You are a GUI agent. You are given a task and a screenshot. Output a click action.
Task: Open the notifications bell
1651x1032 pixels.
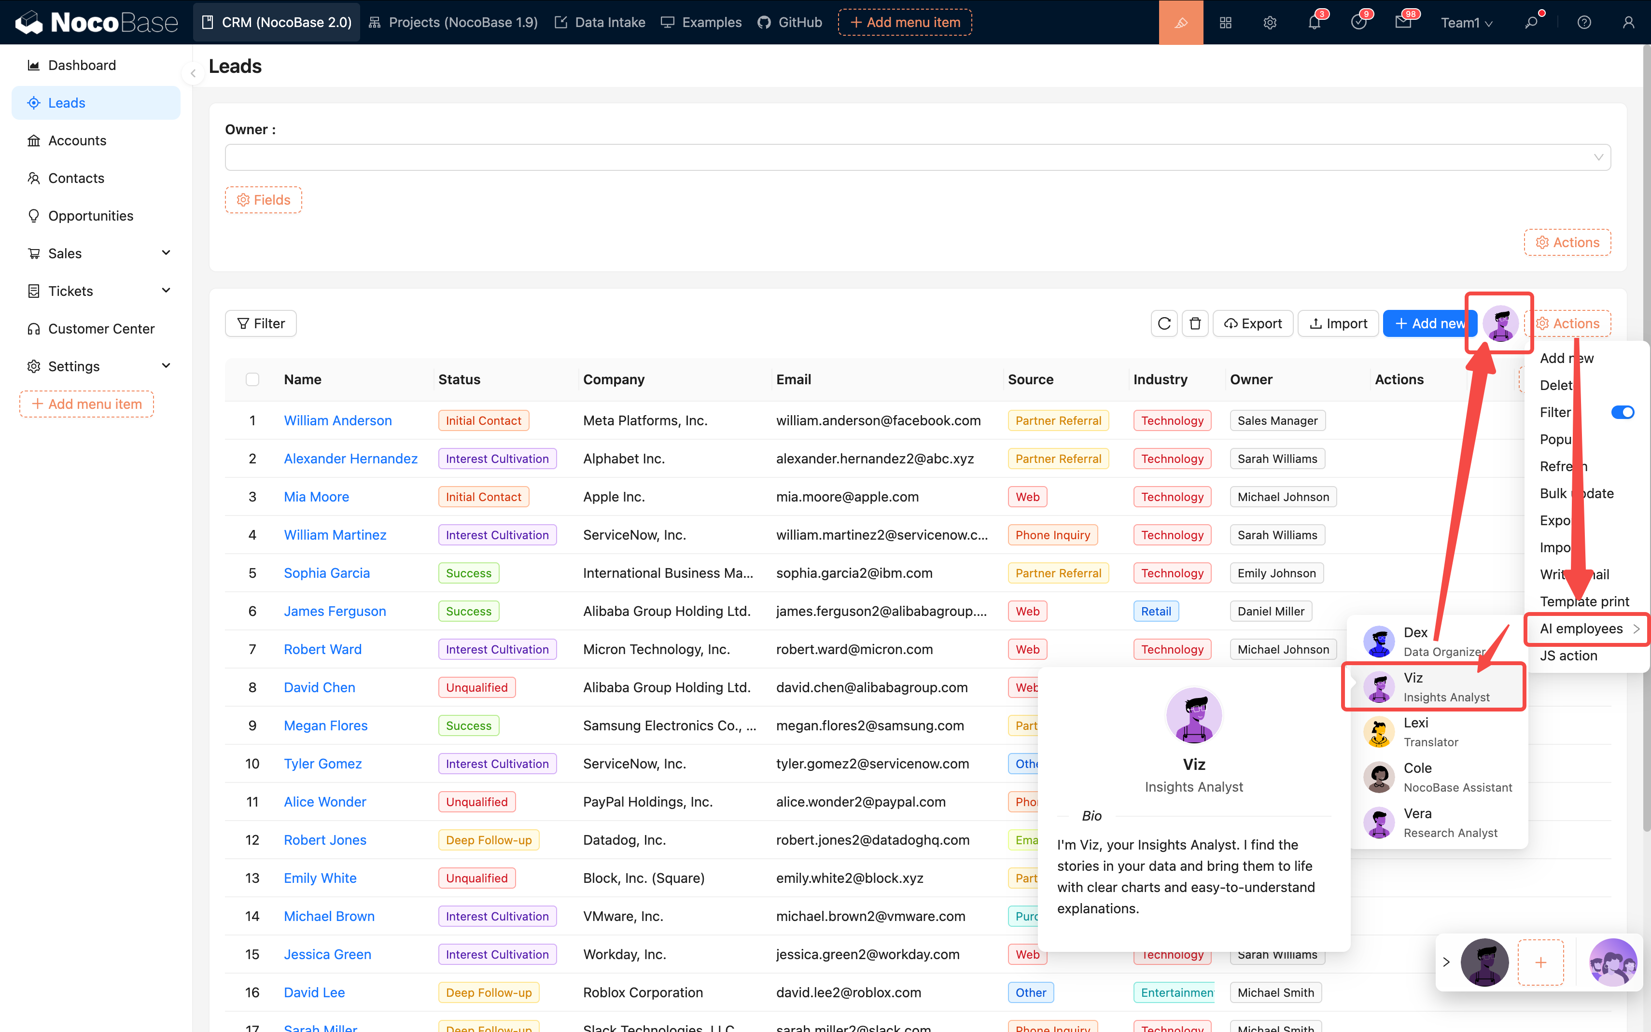[x=1315, y=22]
